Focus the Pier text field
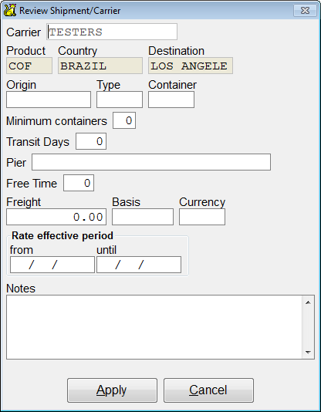The image size is (321, 412). point(151,162)
